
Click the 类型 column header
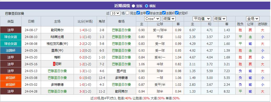tap(11, 21)
